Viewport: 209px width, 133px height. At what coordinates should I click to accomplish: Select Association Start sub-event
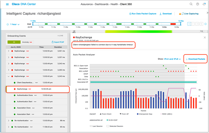(x=37, y=114)
